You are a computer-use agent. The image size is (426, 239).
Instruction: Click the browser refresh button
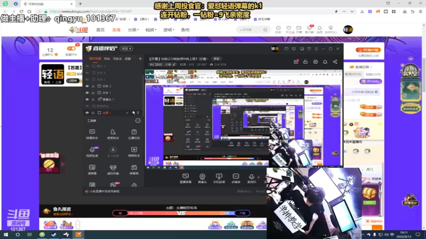pyautogui.click(x=21, y=11)
